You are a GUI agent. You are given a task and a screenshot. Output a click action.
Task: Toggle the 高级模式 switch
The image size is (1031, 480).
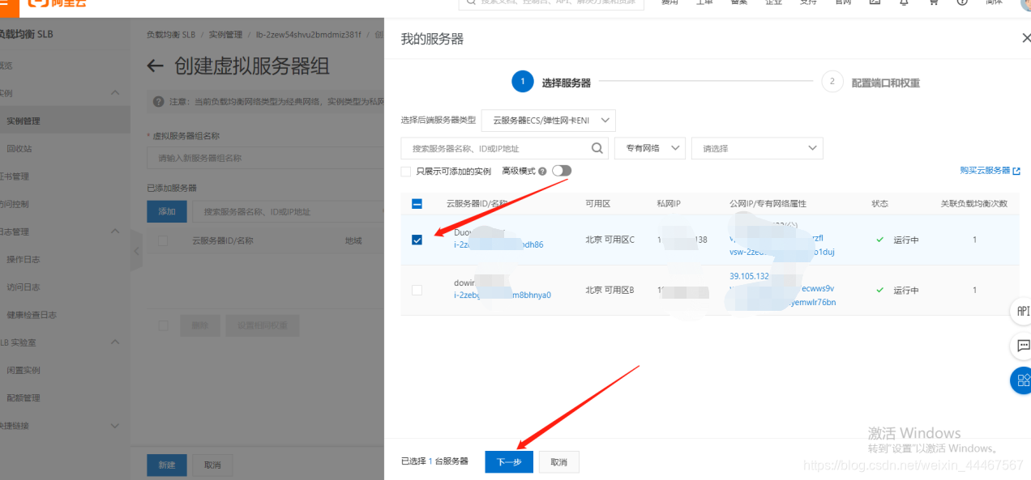(560, 171)
